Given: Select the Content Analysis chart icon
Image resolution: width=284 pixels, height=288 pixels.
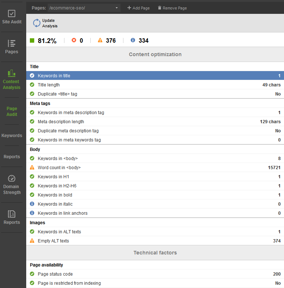Looking at the screenshot, I should pyautogui.click(x=12, y=73).
